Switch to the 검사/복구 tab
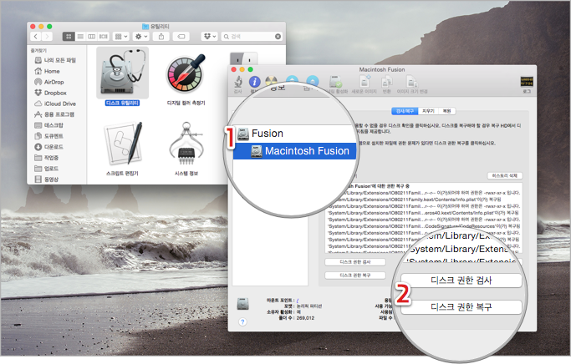 pyautogui.click(x=405, y=111)
